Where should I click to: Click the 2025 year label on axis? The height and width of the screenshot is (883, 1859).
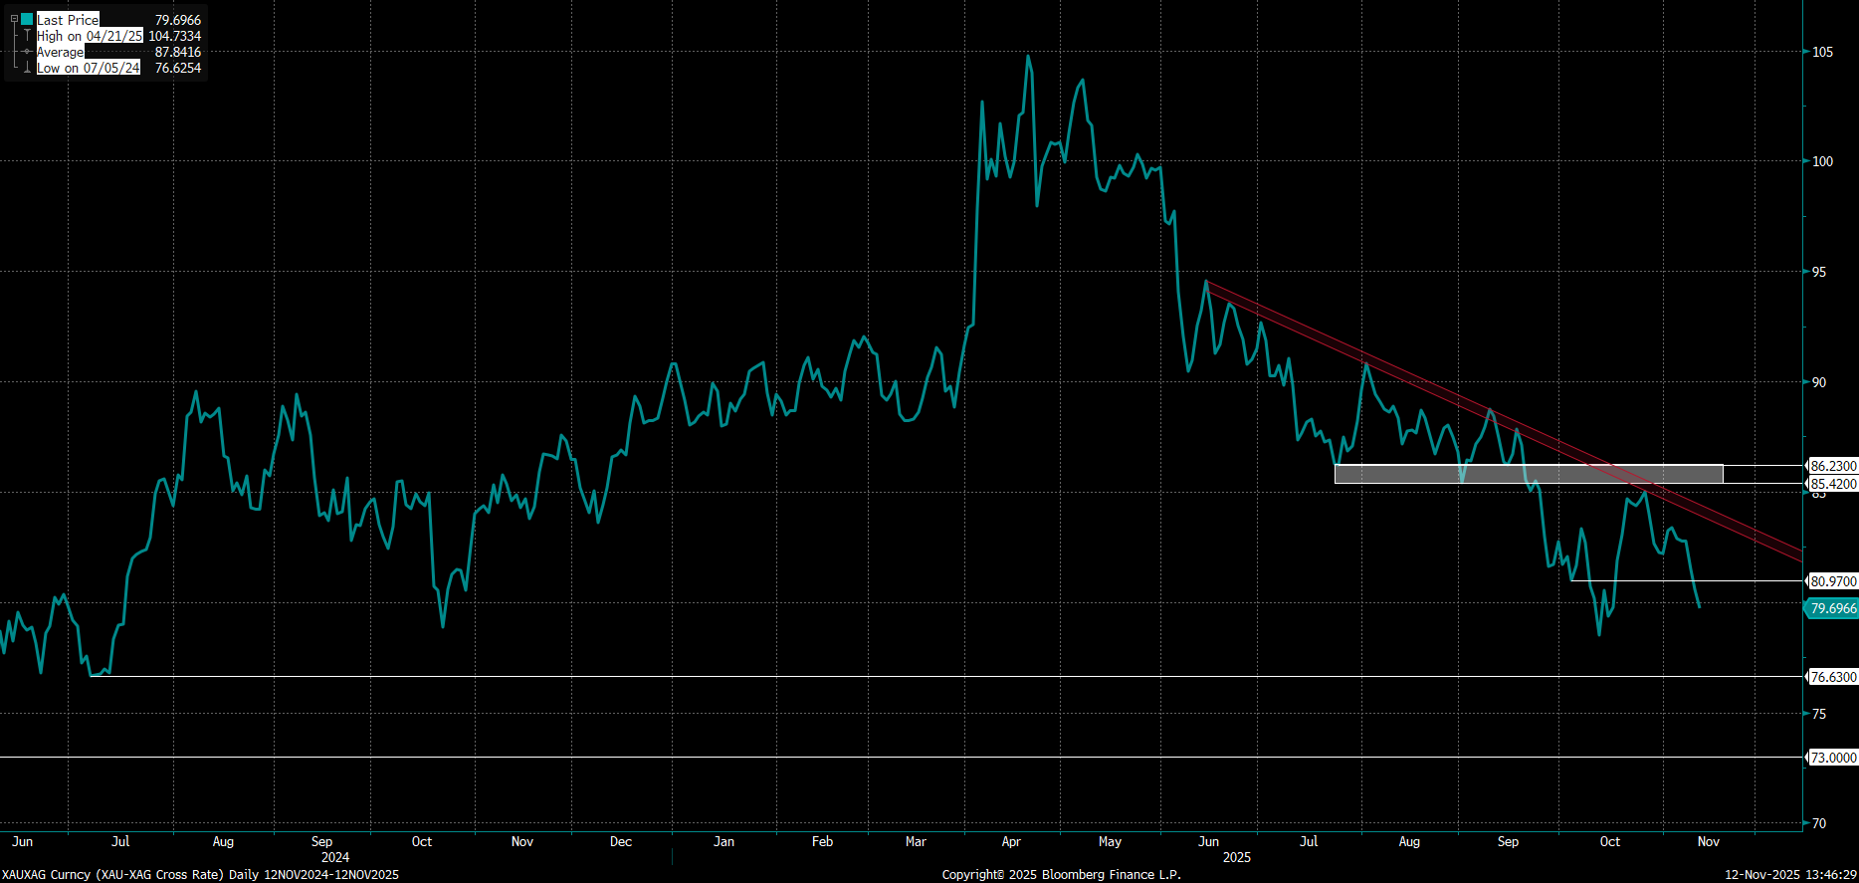click(x=1236, y=857)
